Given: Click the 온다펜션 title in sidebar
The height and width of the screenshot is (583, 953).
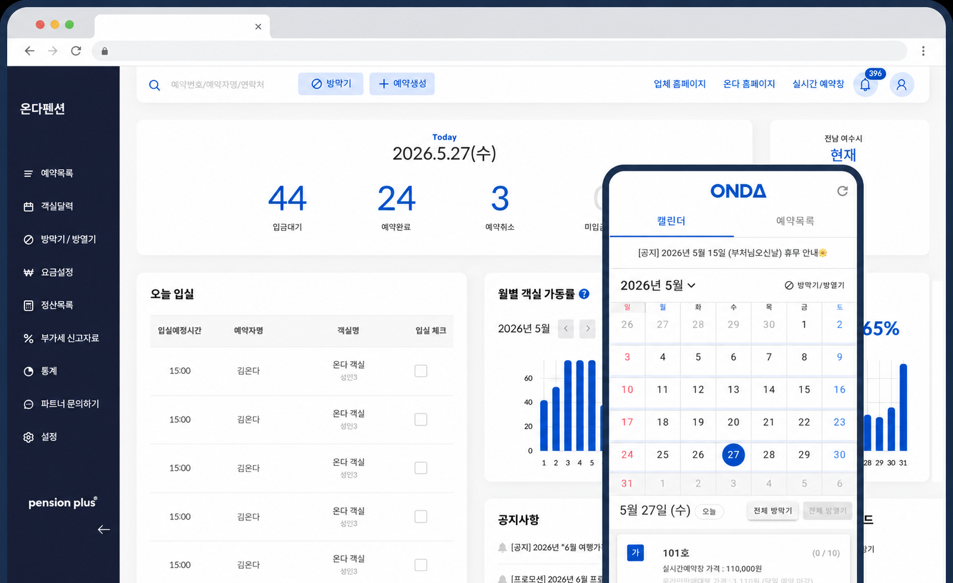Looking at the screenshot, I should (x=43, y=109).
